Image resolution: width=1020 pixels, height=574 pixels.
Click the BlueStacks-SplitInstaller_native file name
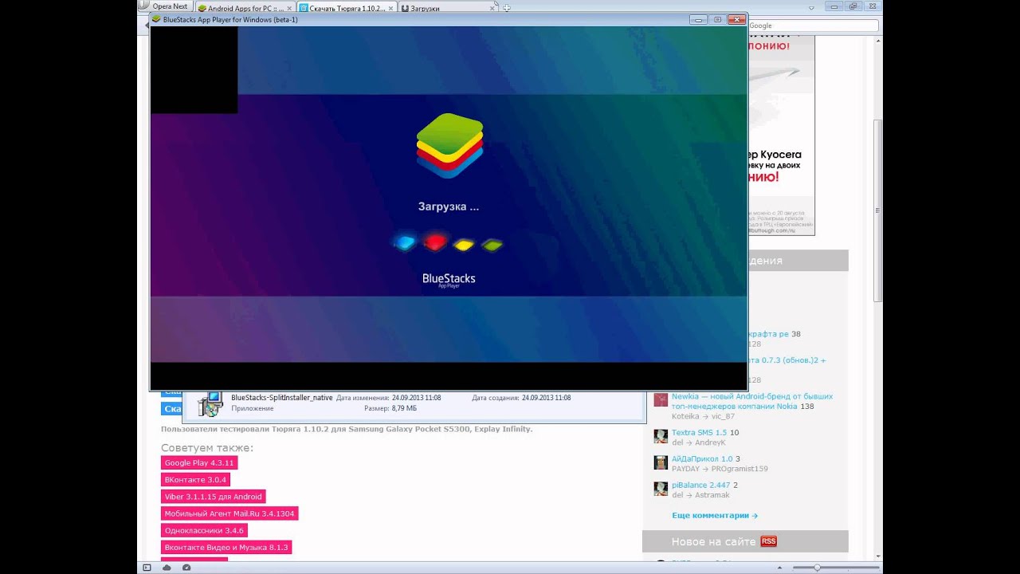282,397
